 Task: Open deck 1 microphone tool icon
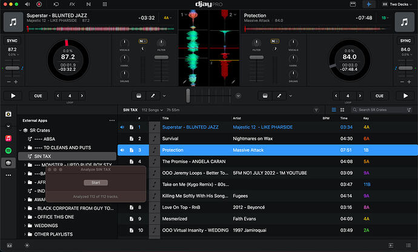click(x=153, y=96)
